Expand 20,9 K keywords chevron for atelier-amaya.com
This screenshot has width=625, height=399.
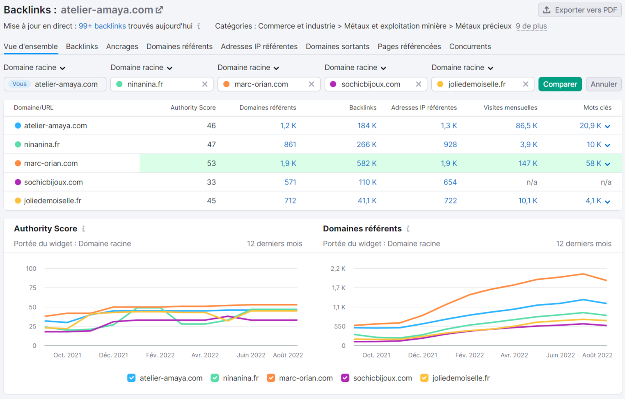pos(607,126)
